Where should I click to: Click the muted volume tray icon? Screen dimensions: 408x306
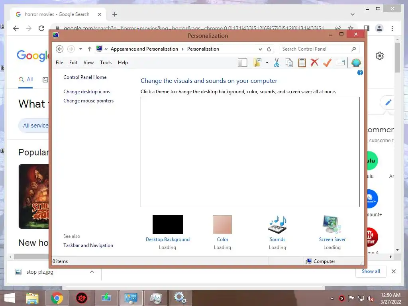pyautogui.click(x=371, y=298)
